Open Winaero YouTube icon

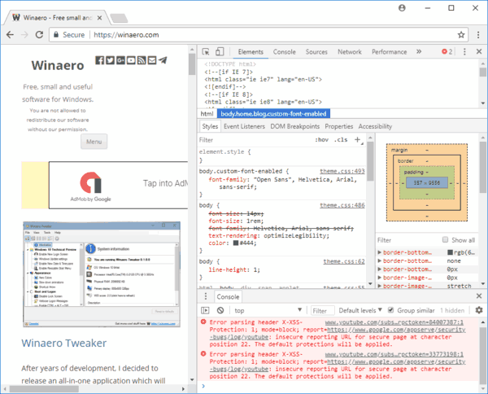[131, 60]
